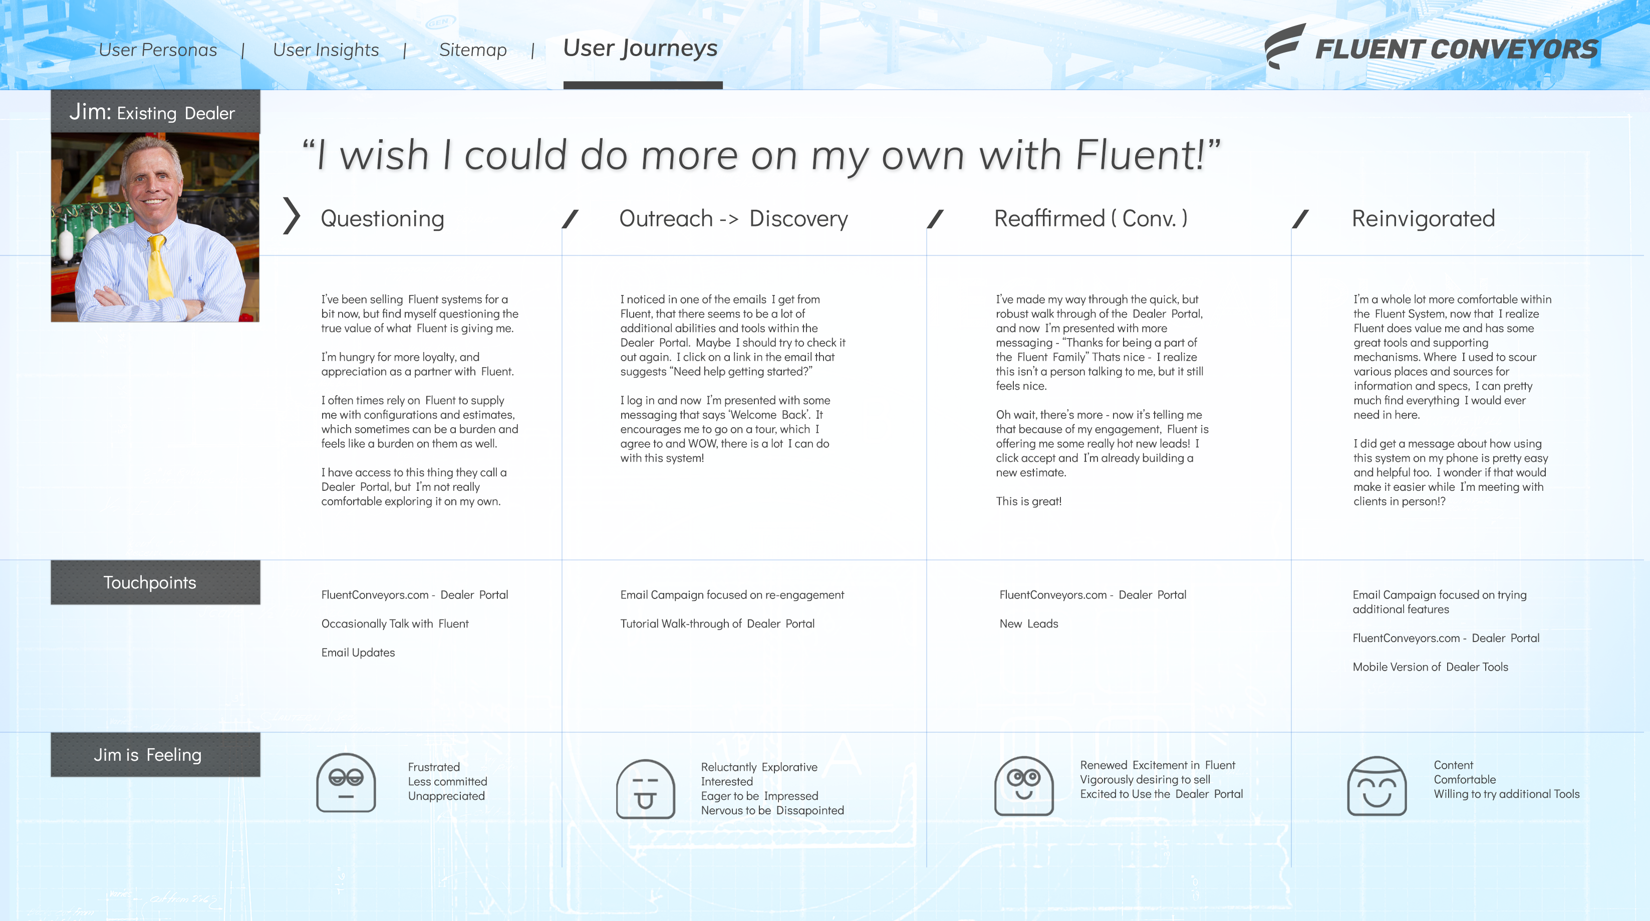Click 'This is great!' in Reaffirmed column

point(1029,501)
